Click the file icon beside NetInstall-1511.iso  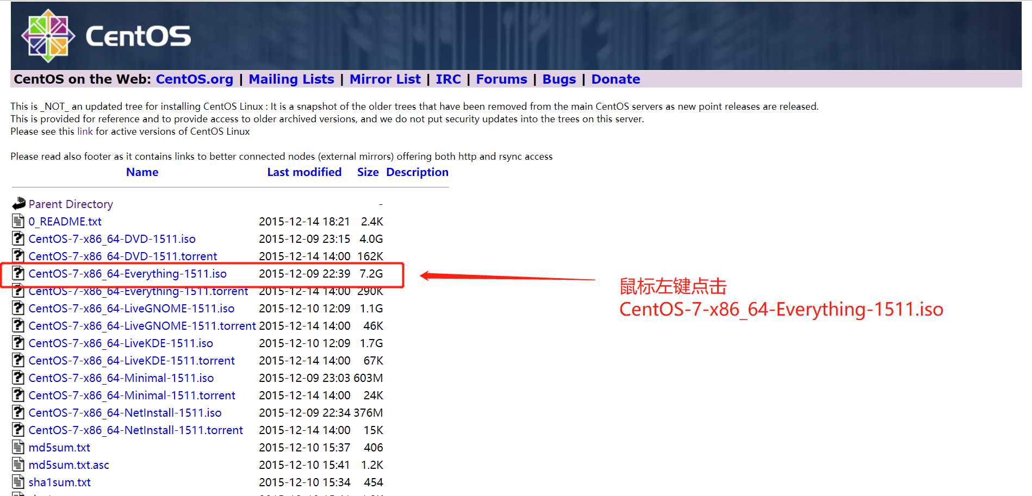(18, 412)
